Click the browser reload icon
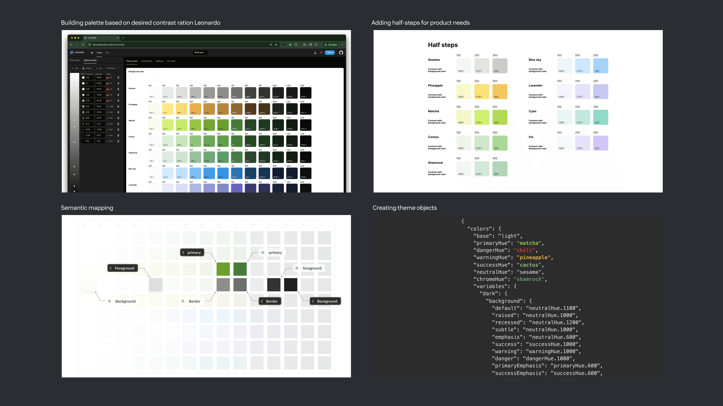This screenshot has height=406, width=723. pos(83,45)
